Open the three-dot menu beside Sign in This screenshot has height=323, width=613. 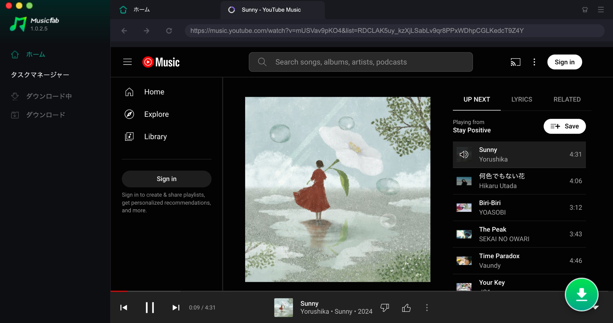[x=534, y=62]
